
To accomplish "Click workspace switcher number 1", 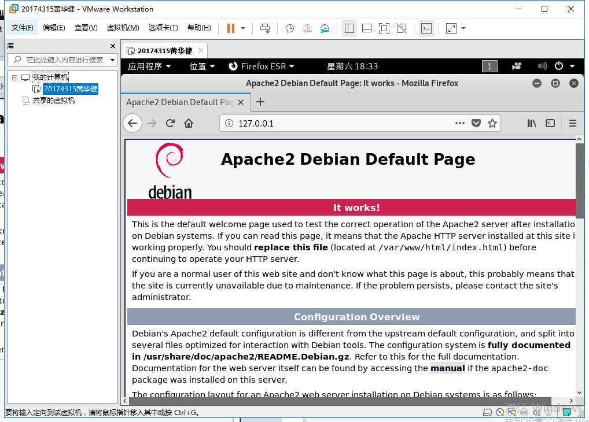I will click(489, 66).
